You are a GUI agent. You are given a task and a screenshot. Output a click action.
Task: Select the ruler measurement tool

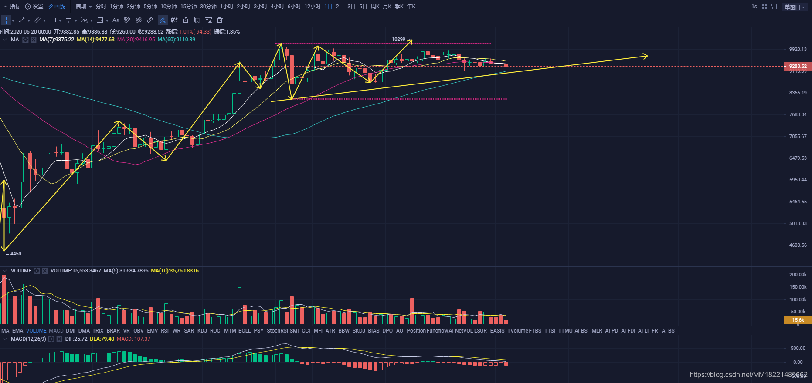pyautogui.click(x=150, y=20)
